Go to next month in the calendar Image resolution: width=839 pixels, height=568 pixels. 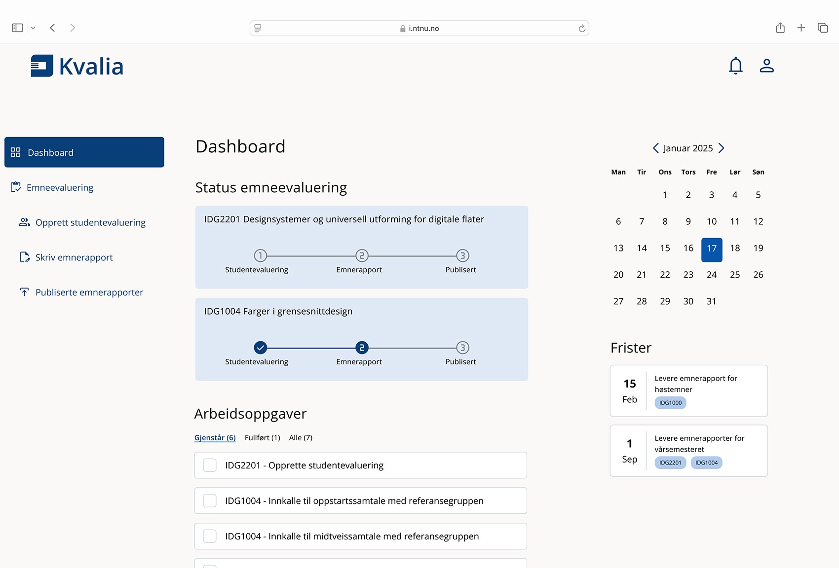click(722, 148)
